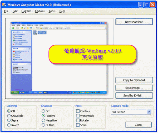Click the Save image button
This screenshot has width=158, height=133.
click(134, 88)
